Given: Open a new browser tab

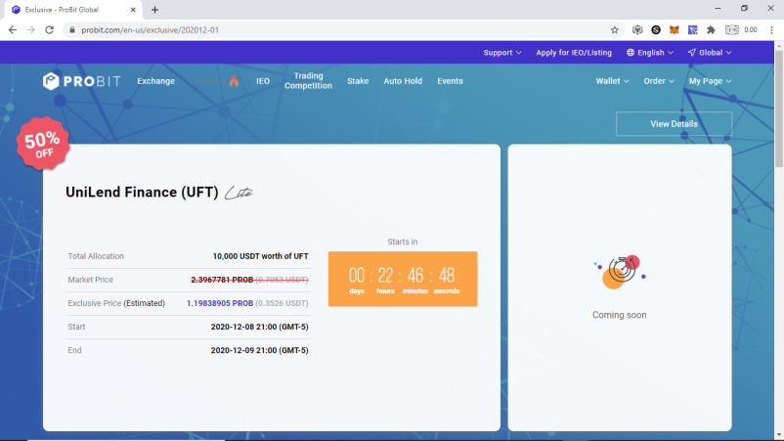Looking at the screenshot, I should pyautogui.click(x=154, y=10).
